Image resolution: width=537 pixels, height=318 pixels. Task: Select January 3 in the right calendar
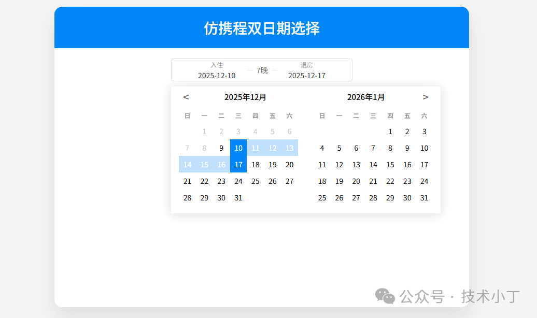[x=425, y=132]
